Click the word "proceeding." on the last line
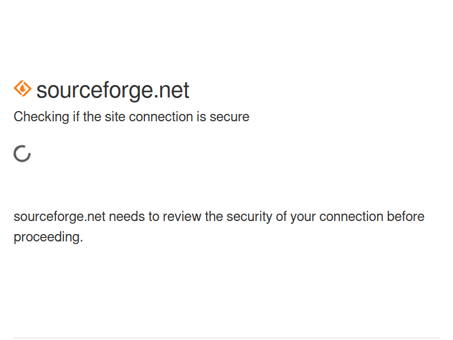Image resolution: width=453 pixels, height=340 pixels. coord(48,237)
